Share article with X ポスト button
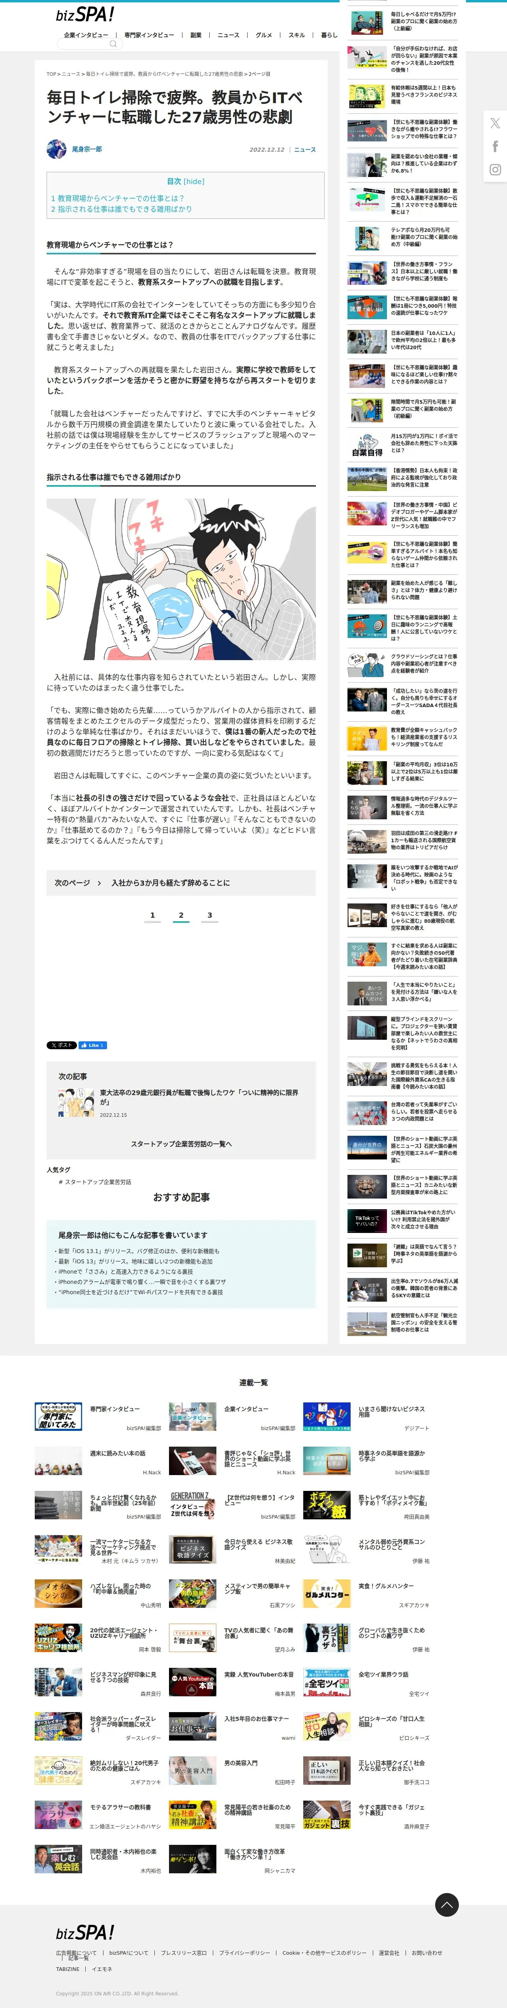The image size is (507, 2008). tap(62, 1045)
